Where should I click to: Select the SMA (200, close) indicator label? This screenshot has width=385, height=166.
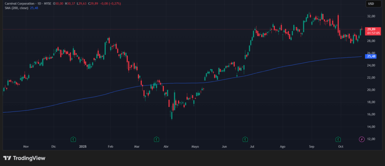(17, 8)
